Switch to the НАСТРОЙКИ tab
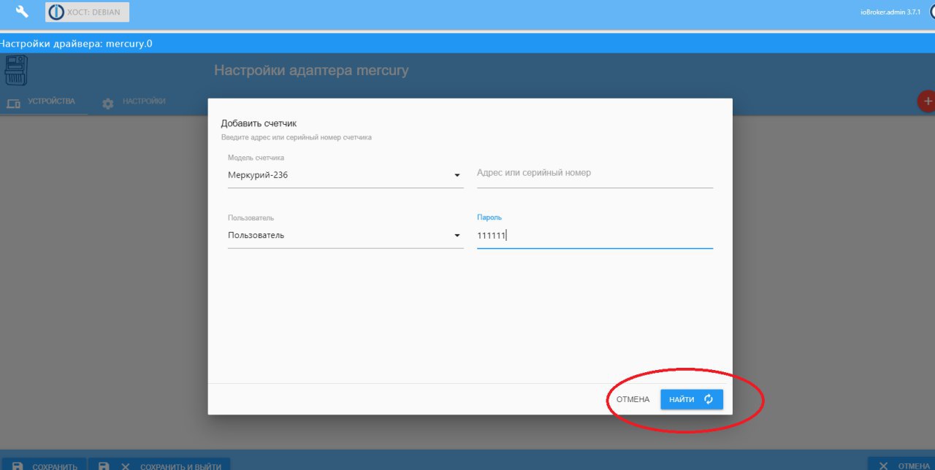The height and width of the screenshot is (470, 935). pos(134,102)
